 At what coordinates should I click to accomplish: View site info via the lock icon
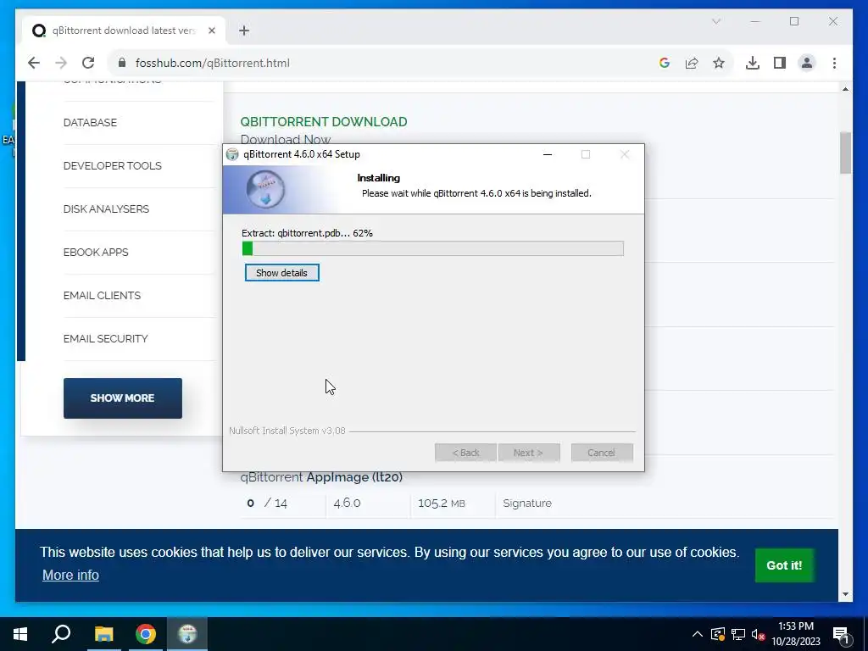[122, 63]
